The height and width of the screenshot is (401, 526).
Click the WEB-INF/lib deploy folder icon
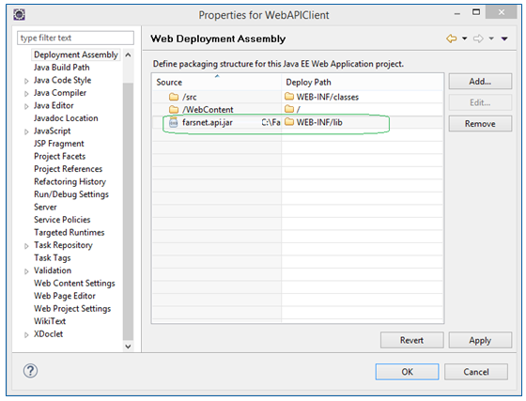coord(289,122)
